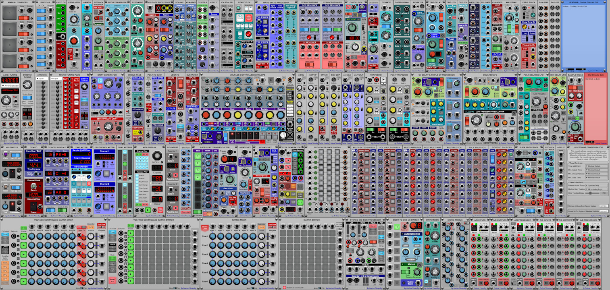Select the Linear slope option

click(381, 232)
